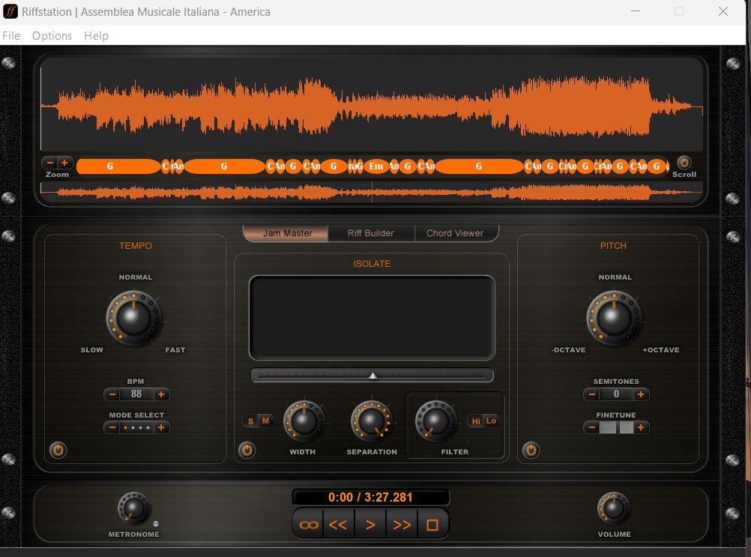This screenshot has width=751, height=557.
Task: Click the Isolate position slider handle
Action: tap(373, 376)
